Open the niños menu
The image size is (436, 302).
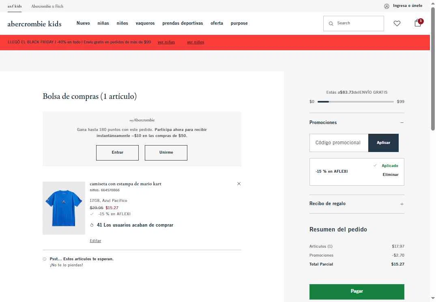122,23
